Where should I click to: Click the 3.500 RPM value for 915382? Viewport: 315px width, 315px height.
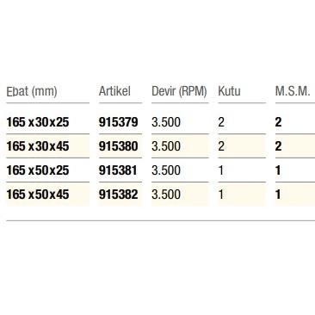tap(166, 195)
